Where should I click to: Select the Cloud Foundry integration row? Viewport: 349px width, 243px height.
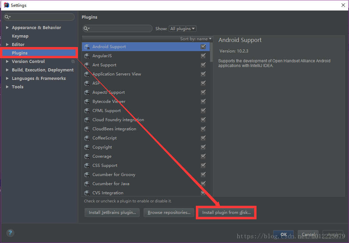[146, 120]
